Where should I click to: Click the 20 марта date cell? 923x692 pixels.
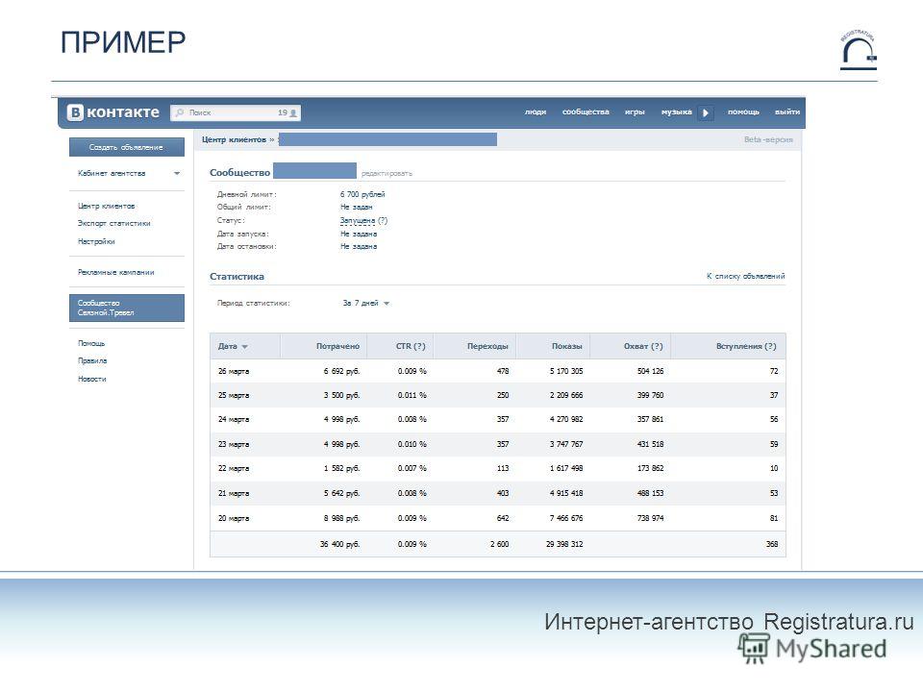tap(234, 518)
